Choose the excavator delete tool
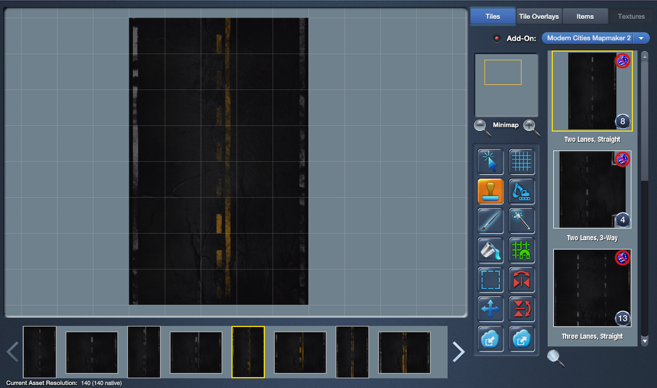Viewport: 657px width, 388px height. coord(521,191)
